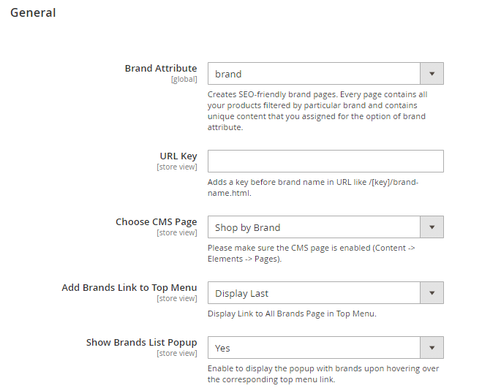The image size is (501, 391).
Task: Click the Add Brands Link to Top Menu label
Action: pos(129,288)
